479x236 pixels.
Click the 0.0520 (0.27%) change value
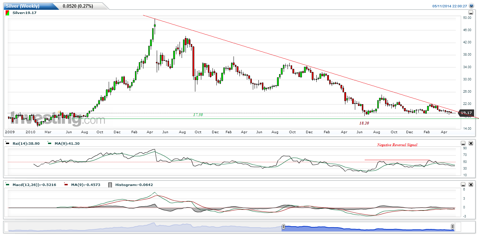click(79, 6)
